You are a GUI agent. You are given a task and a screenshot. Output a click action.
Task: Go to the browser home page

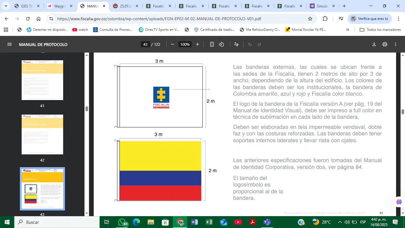tap(39, 19)
